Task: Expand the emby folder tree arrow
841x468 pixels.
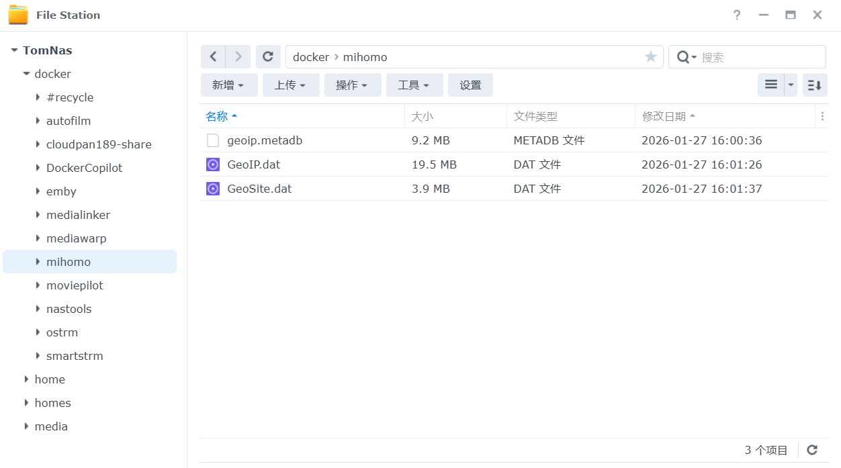Action: tap(38, 191)
